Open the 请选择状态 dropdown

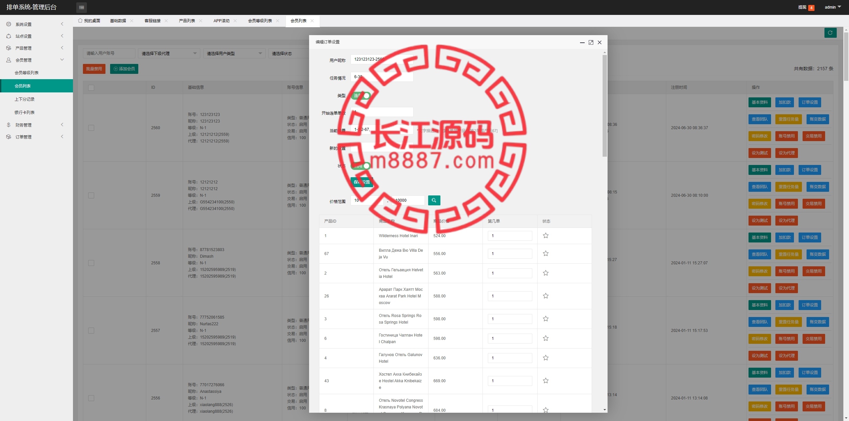(289, 53)
